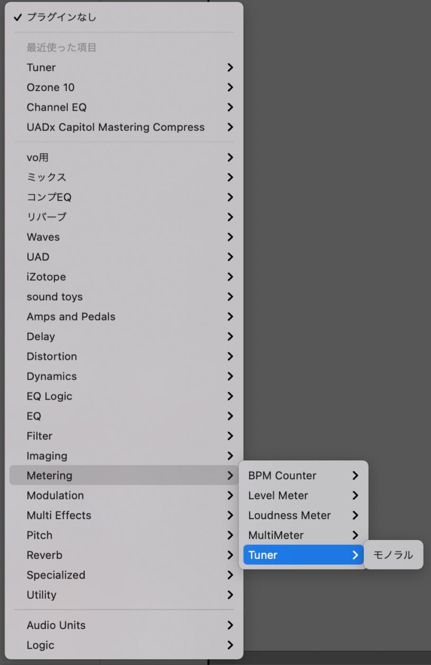431x665 pixels.
Task: Choose モノラル in the Tuner submenu
Action: click(393, 555)
